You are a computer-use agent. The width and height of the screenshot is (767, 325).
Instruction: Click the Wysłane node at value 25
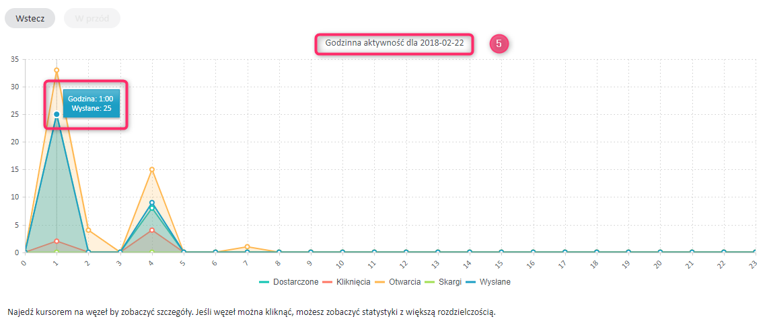57,114
